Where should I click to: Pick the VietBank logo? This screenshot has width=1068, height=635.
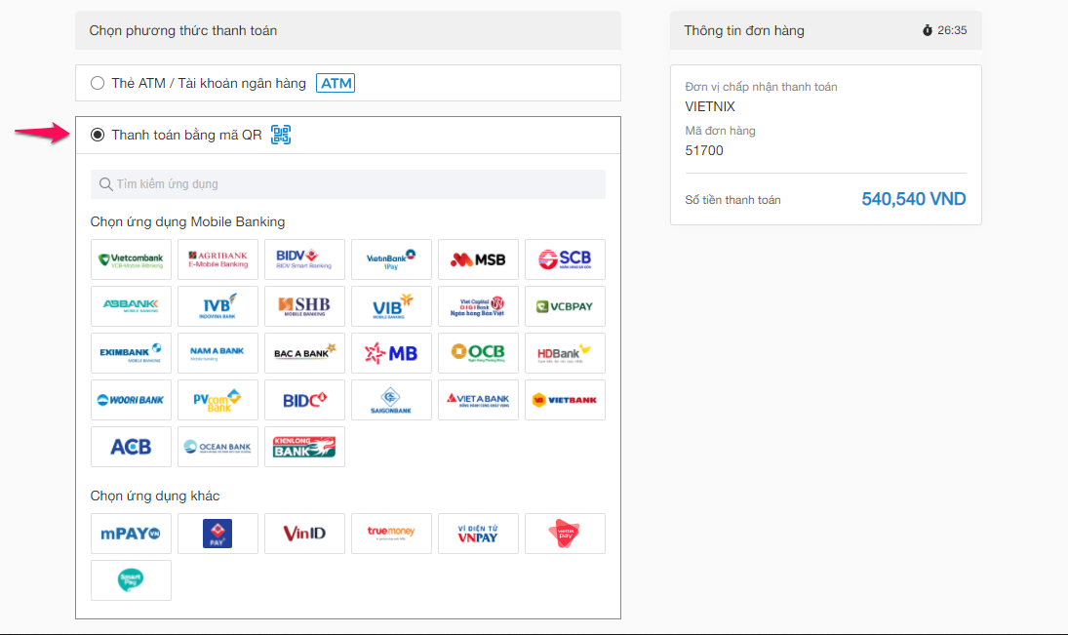[566, 400]
